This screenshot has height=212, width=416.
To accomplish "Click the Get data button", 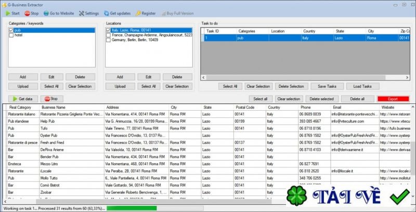I will click(23, 99).
